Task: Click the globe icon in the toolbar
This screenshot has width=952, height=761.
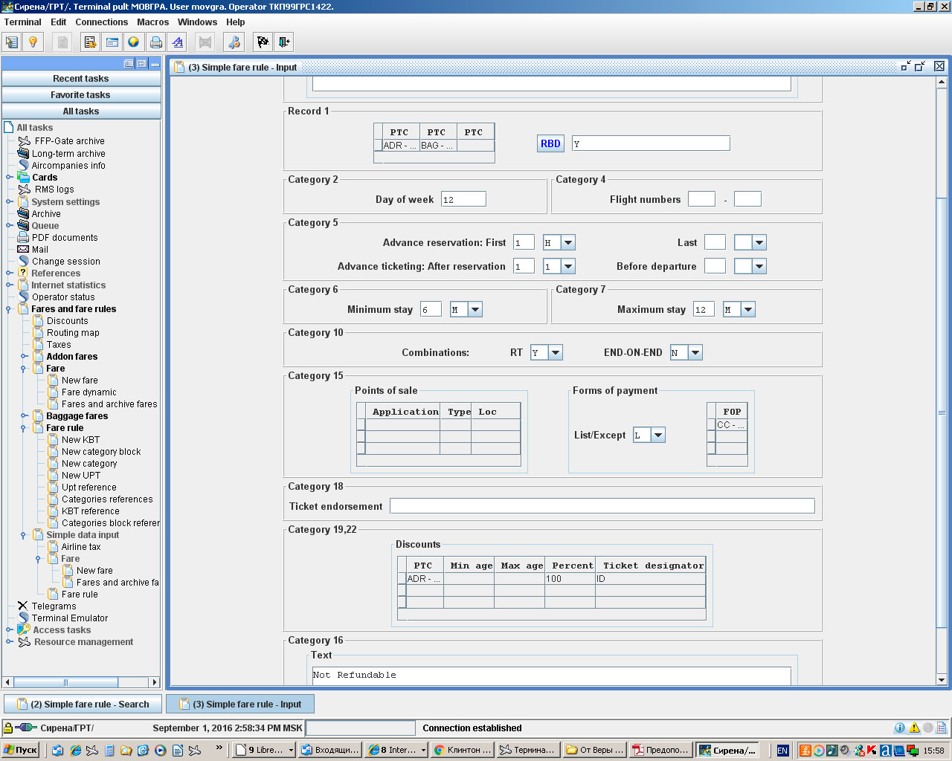Action: pos(133,42)
